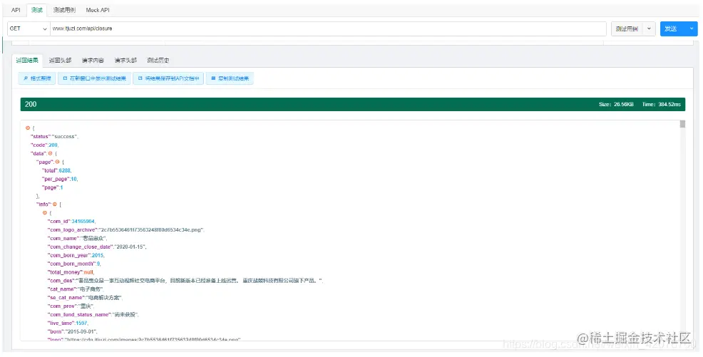Screen dimensions: 703x357
Task: Switch to the 请求内容 tab
Action: [93, 60]
